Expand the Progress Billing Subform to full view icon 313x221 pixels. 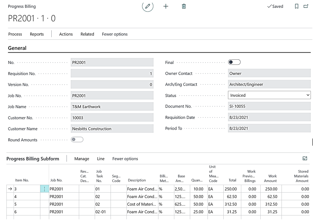(x=305, y=159)
